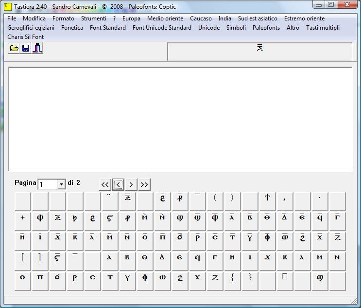Open the Modifica menu
The width and height of the screenshot is (361, 308).
(x=34, y=18)
